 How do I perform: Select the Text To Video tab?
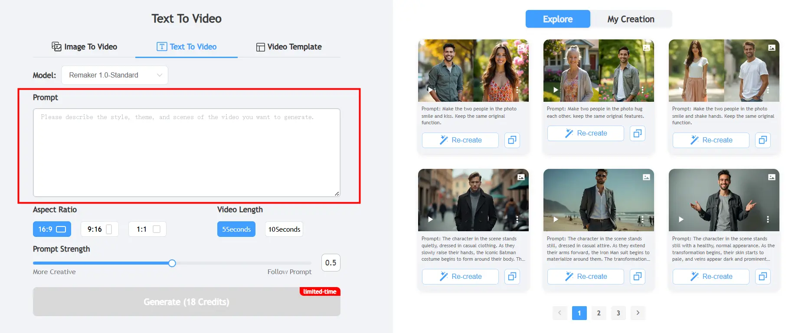(x=187, y=47)
